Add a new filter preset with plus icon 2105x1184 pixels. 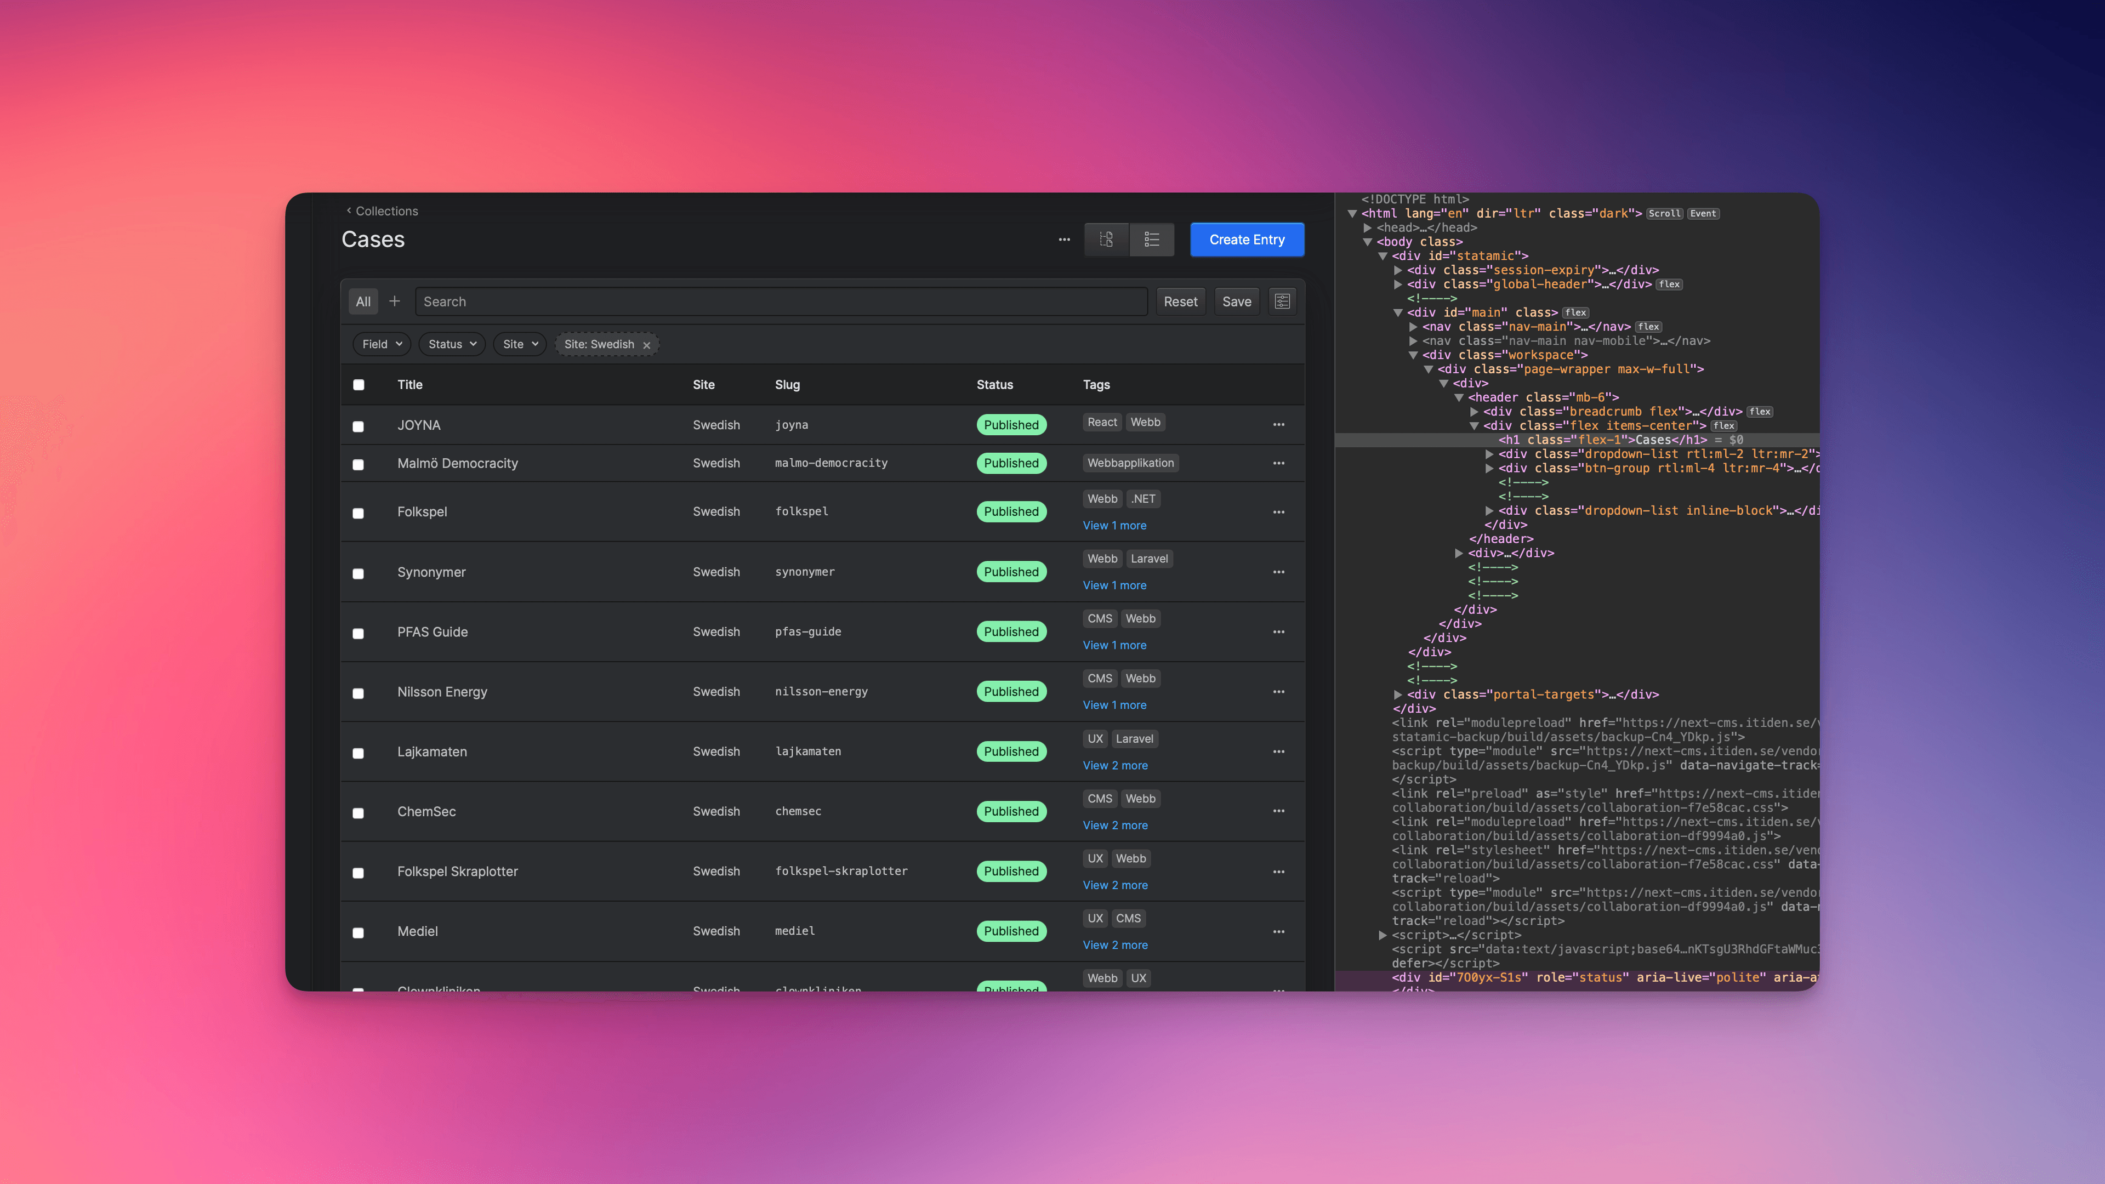[x=395, y=301]
